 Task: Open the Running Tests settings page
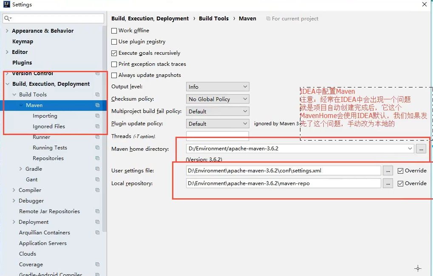[x=50, y=148]
